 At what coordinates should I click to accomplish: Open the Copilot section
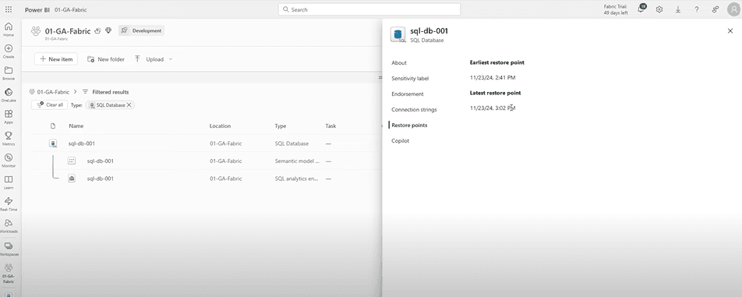[401, 140]
